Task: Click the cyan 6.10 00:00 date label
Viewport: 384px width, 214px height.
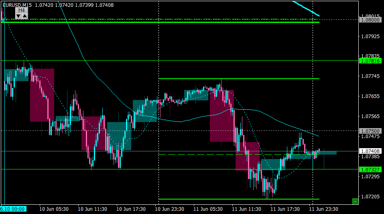Action: 13,209
